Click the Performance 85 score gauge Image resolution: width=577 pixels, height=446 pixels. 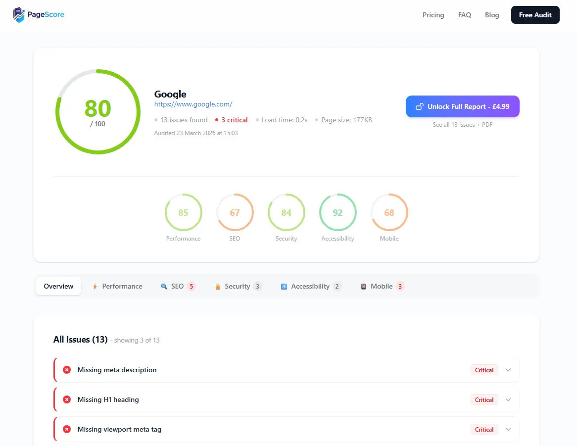pyautogui.click(x=183, y=212)
